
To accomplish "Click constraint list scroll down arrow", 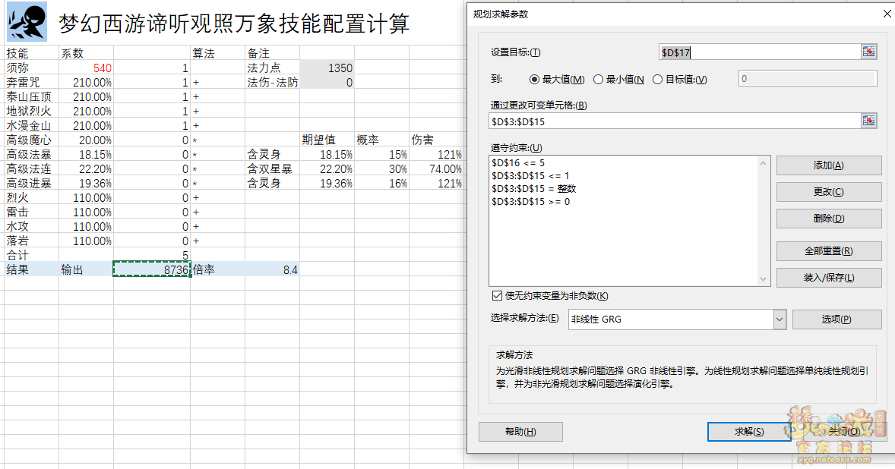I will [x=764, y=279].
